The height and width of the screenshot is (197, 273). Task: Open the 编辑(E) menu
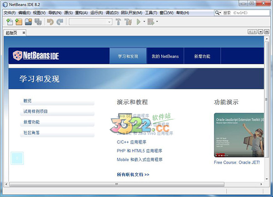click(25, 13)
